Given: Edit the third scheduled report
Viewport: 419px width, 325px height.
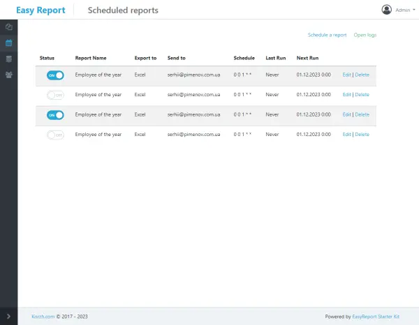Looking at the screenshot, I should click(x=347, y=114).
